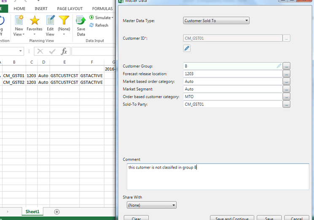Edit the Customer ID with the pencil button

[187, 48]
